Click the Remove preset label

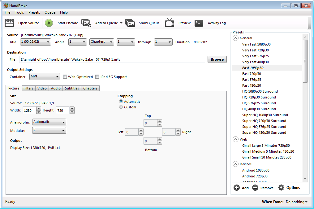pos(267,188)
